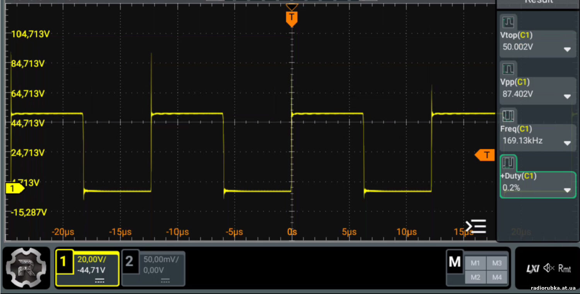The width and height of the screenshot is (580, 294).
Task: Toggle channel 1 with its yellow button
Action: 64,262
